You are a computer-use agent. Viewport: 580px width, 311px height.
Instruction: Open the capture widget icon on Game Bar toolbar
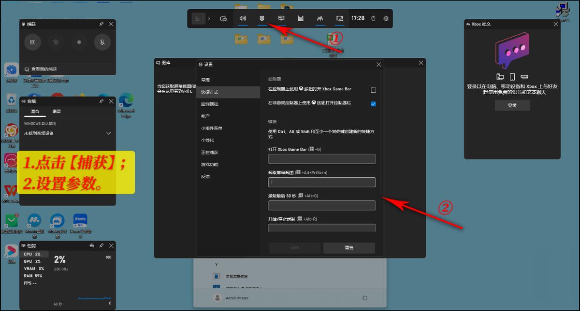tap(261, 18)
